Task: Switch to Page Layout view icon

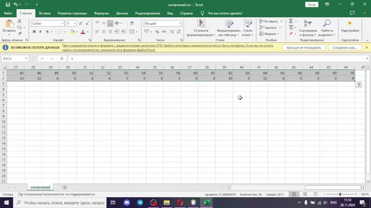Action: tap(305, 194)
